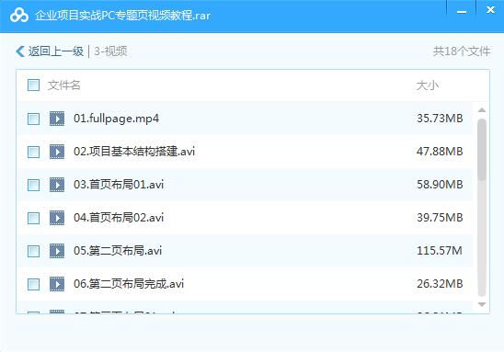Minimize the archive preview window
This screenshot has width=504, height=352.
coord(462,12)
